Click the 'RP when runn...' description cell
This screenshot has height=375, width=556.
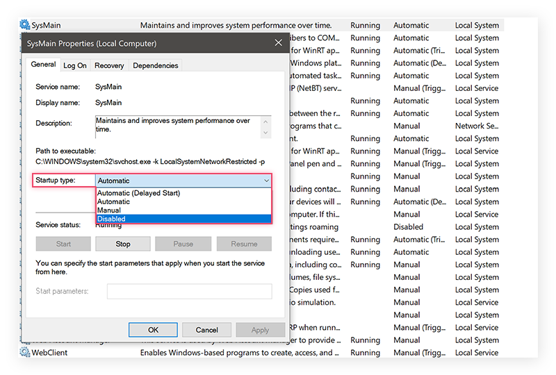[315, 328]
